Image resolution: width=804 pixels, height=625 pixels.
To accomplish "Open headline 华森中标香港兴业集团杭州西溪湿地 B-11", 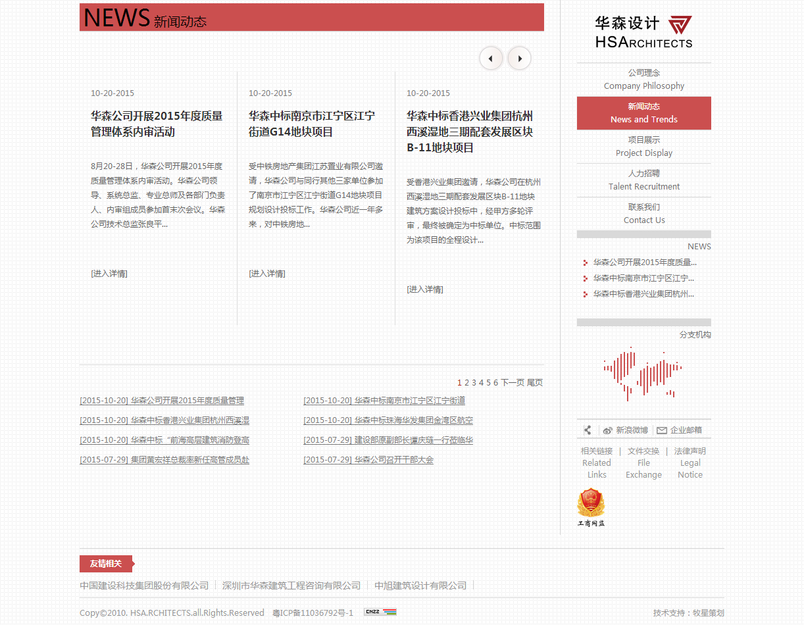I will click(470, 132).
